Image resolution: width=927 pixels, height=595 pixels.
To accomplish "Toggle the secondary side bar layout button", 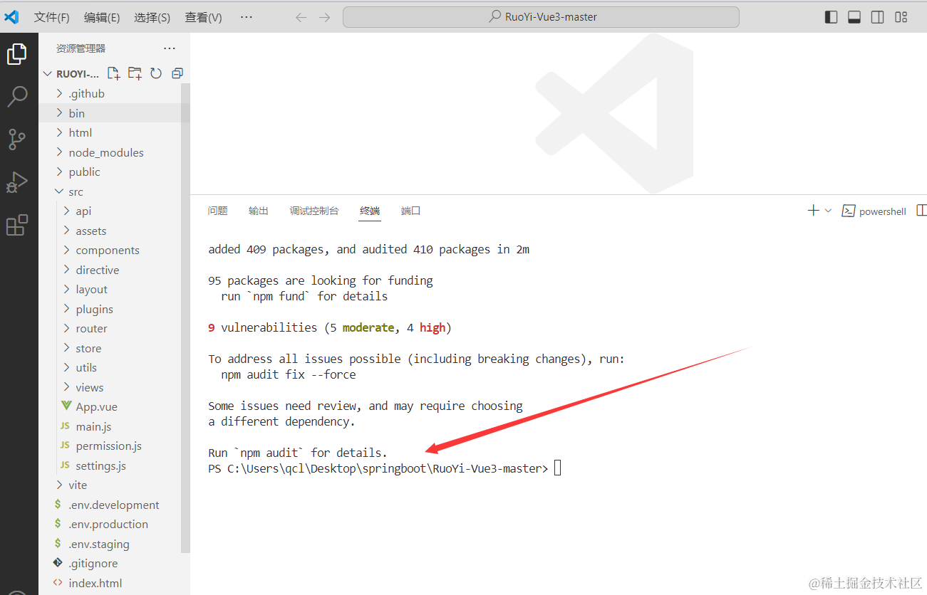I will pyautogui.click(x=878, y=17).
